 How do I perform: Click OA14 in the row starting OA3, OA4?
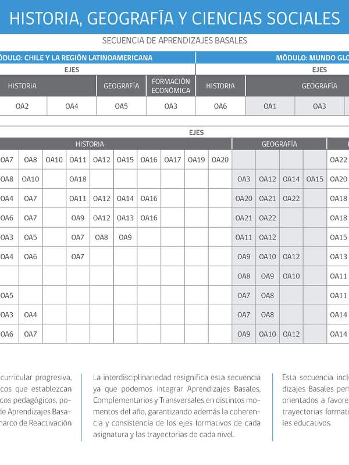pyautogui.click(x=339, y=314)
